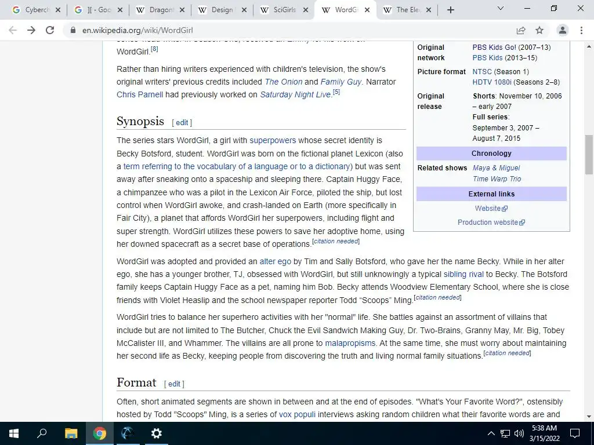
Task: Click the browser forward arrow
Action: coord(31,30)
